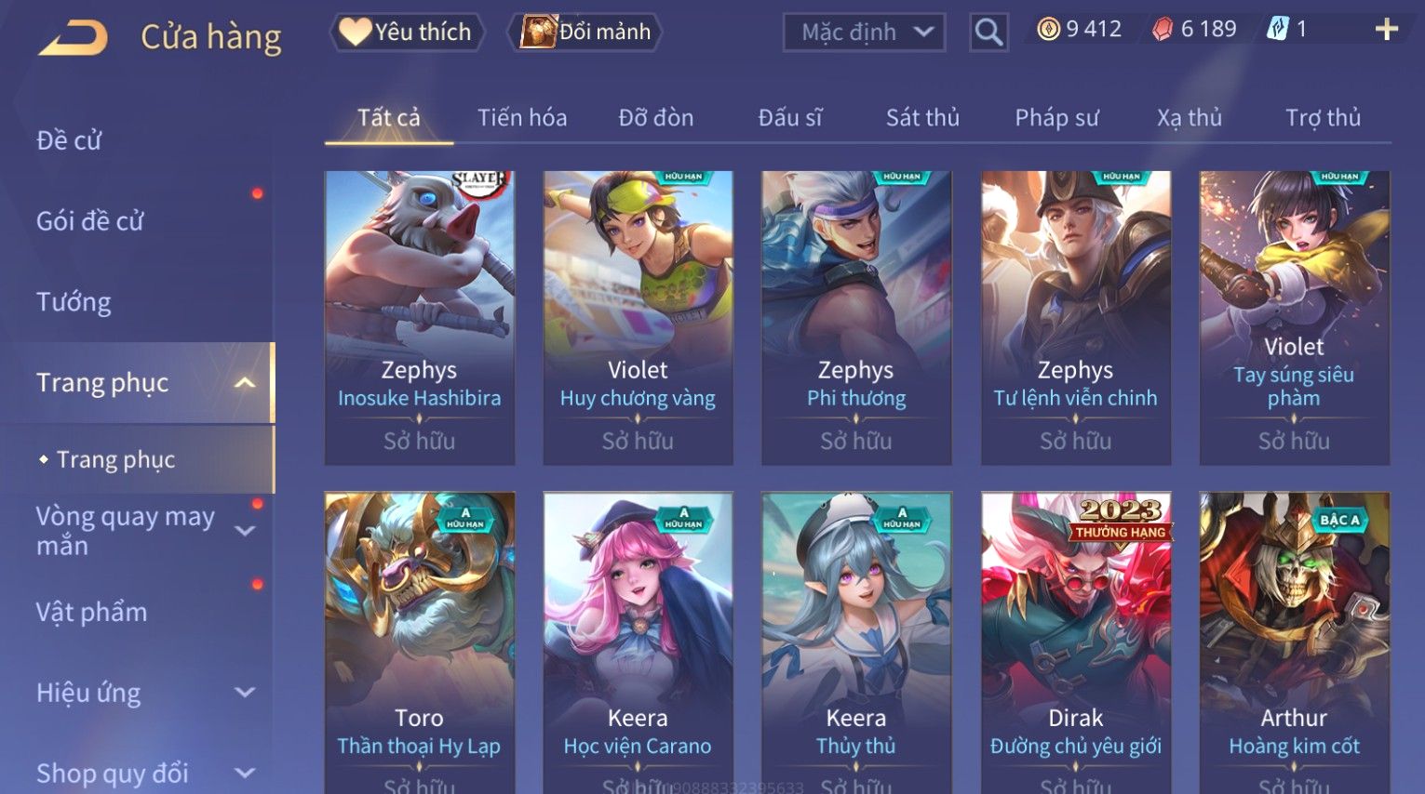
Task: Open the search magnifier icon
Action: point(988,33)
